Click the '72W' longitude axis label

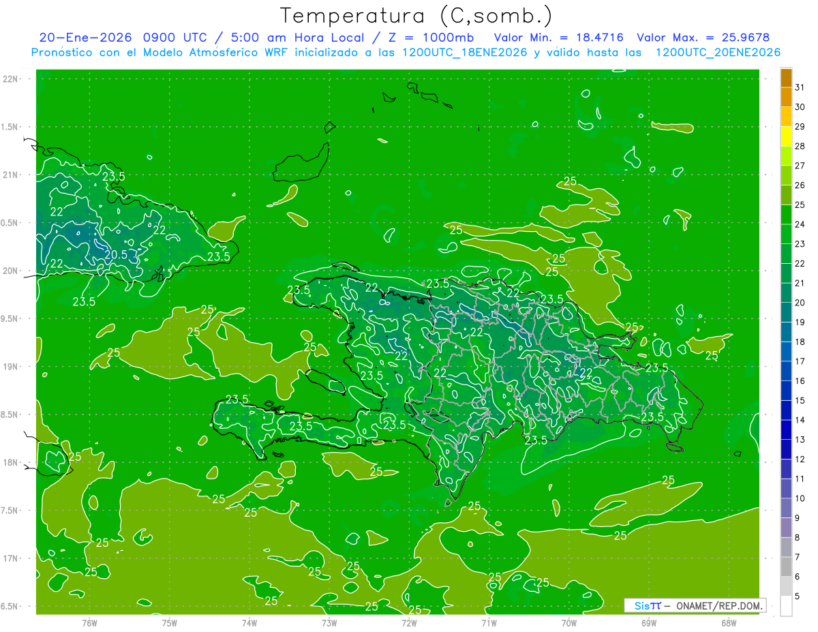coord(410,623)
